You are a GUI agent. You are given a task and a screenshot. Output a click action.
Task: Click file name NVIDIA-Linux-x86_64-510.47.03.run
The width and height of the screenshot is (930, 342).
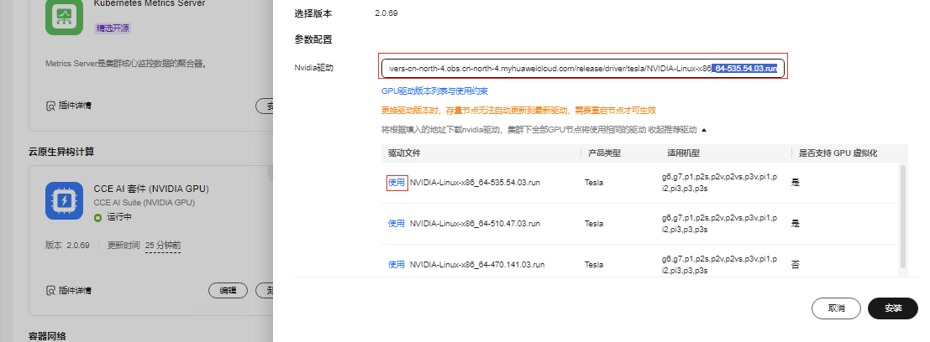pyautogui.click(x=476, y=223)
